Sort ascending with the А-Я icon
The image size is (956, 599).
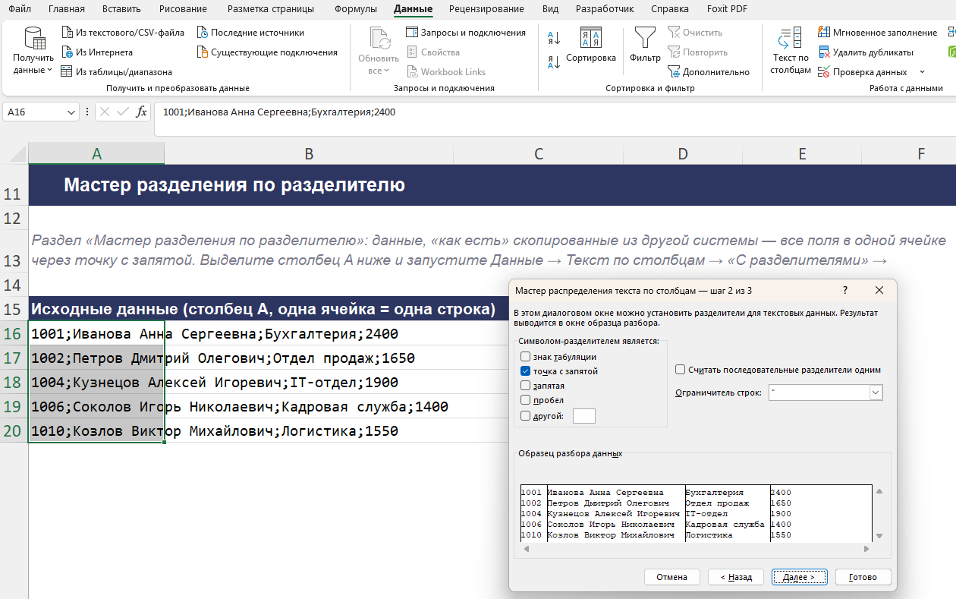554,38
